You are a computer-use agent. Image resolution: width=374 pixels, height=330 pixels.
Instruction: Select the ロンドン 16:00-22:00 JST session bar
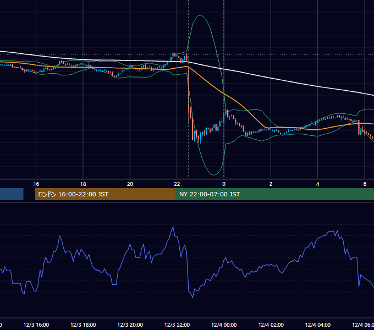(x=106, y=194)
